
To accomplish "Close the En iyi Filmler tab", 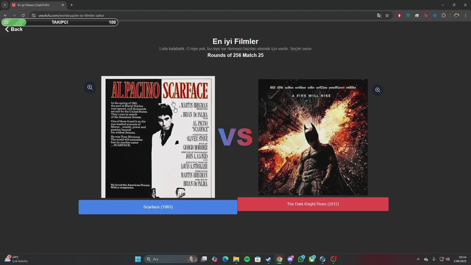I will 63,5.
